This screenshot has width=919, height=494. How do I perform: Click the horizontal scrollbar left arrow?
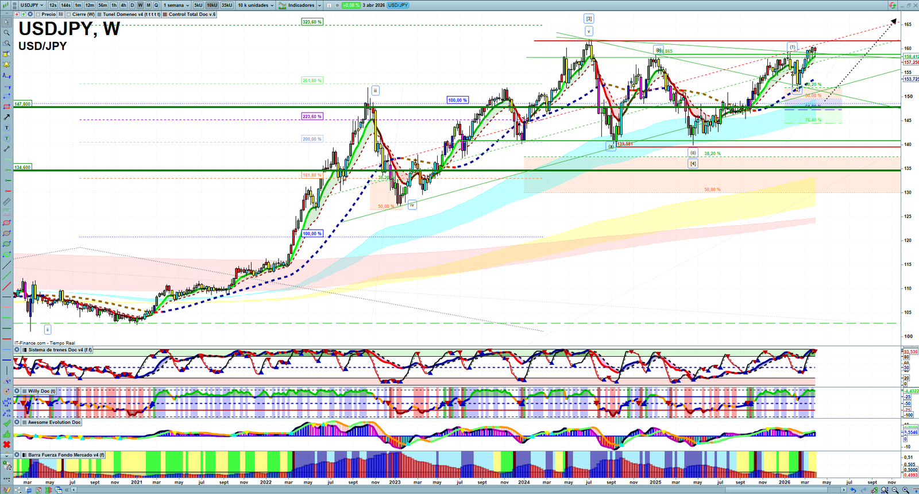coord(75,490)
